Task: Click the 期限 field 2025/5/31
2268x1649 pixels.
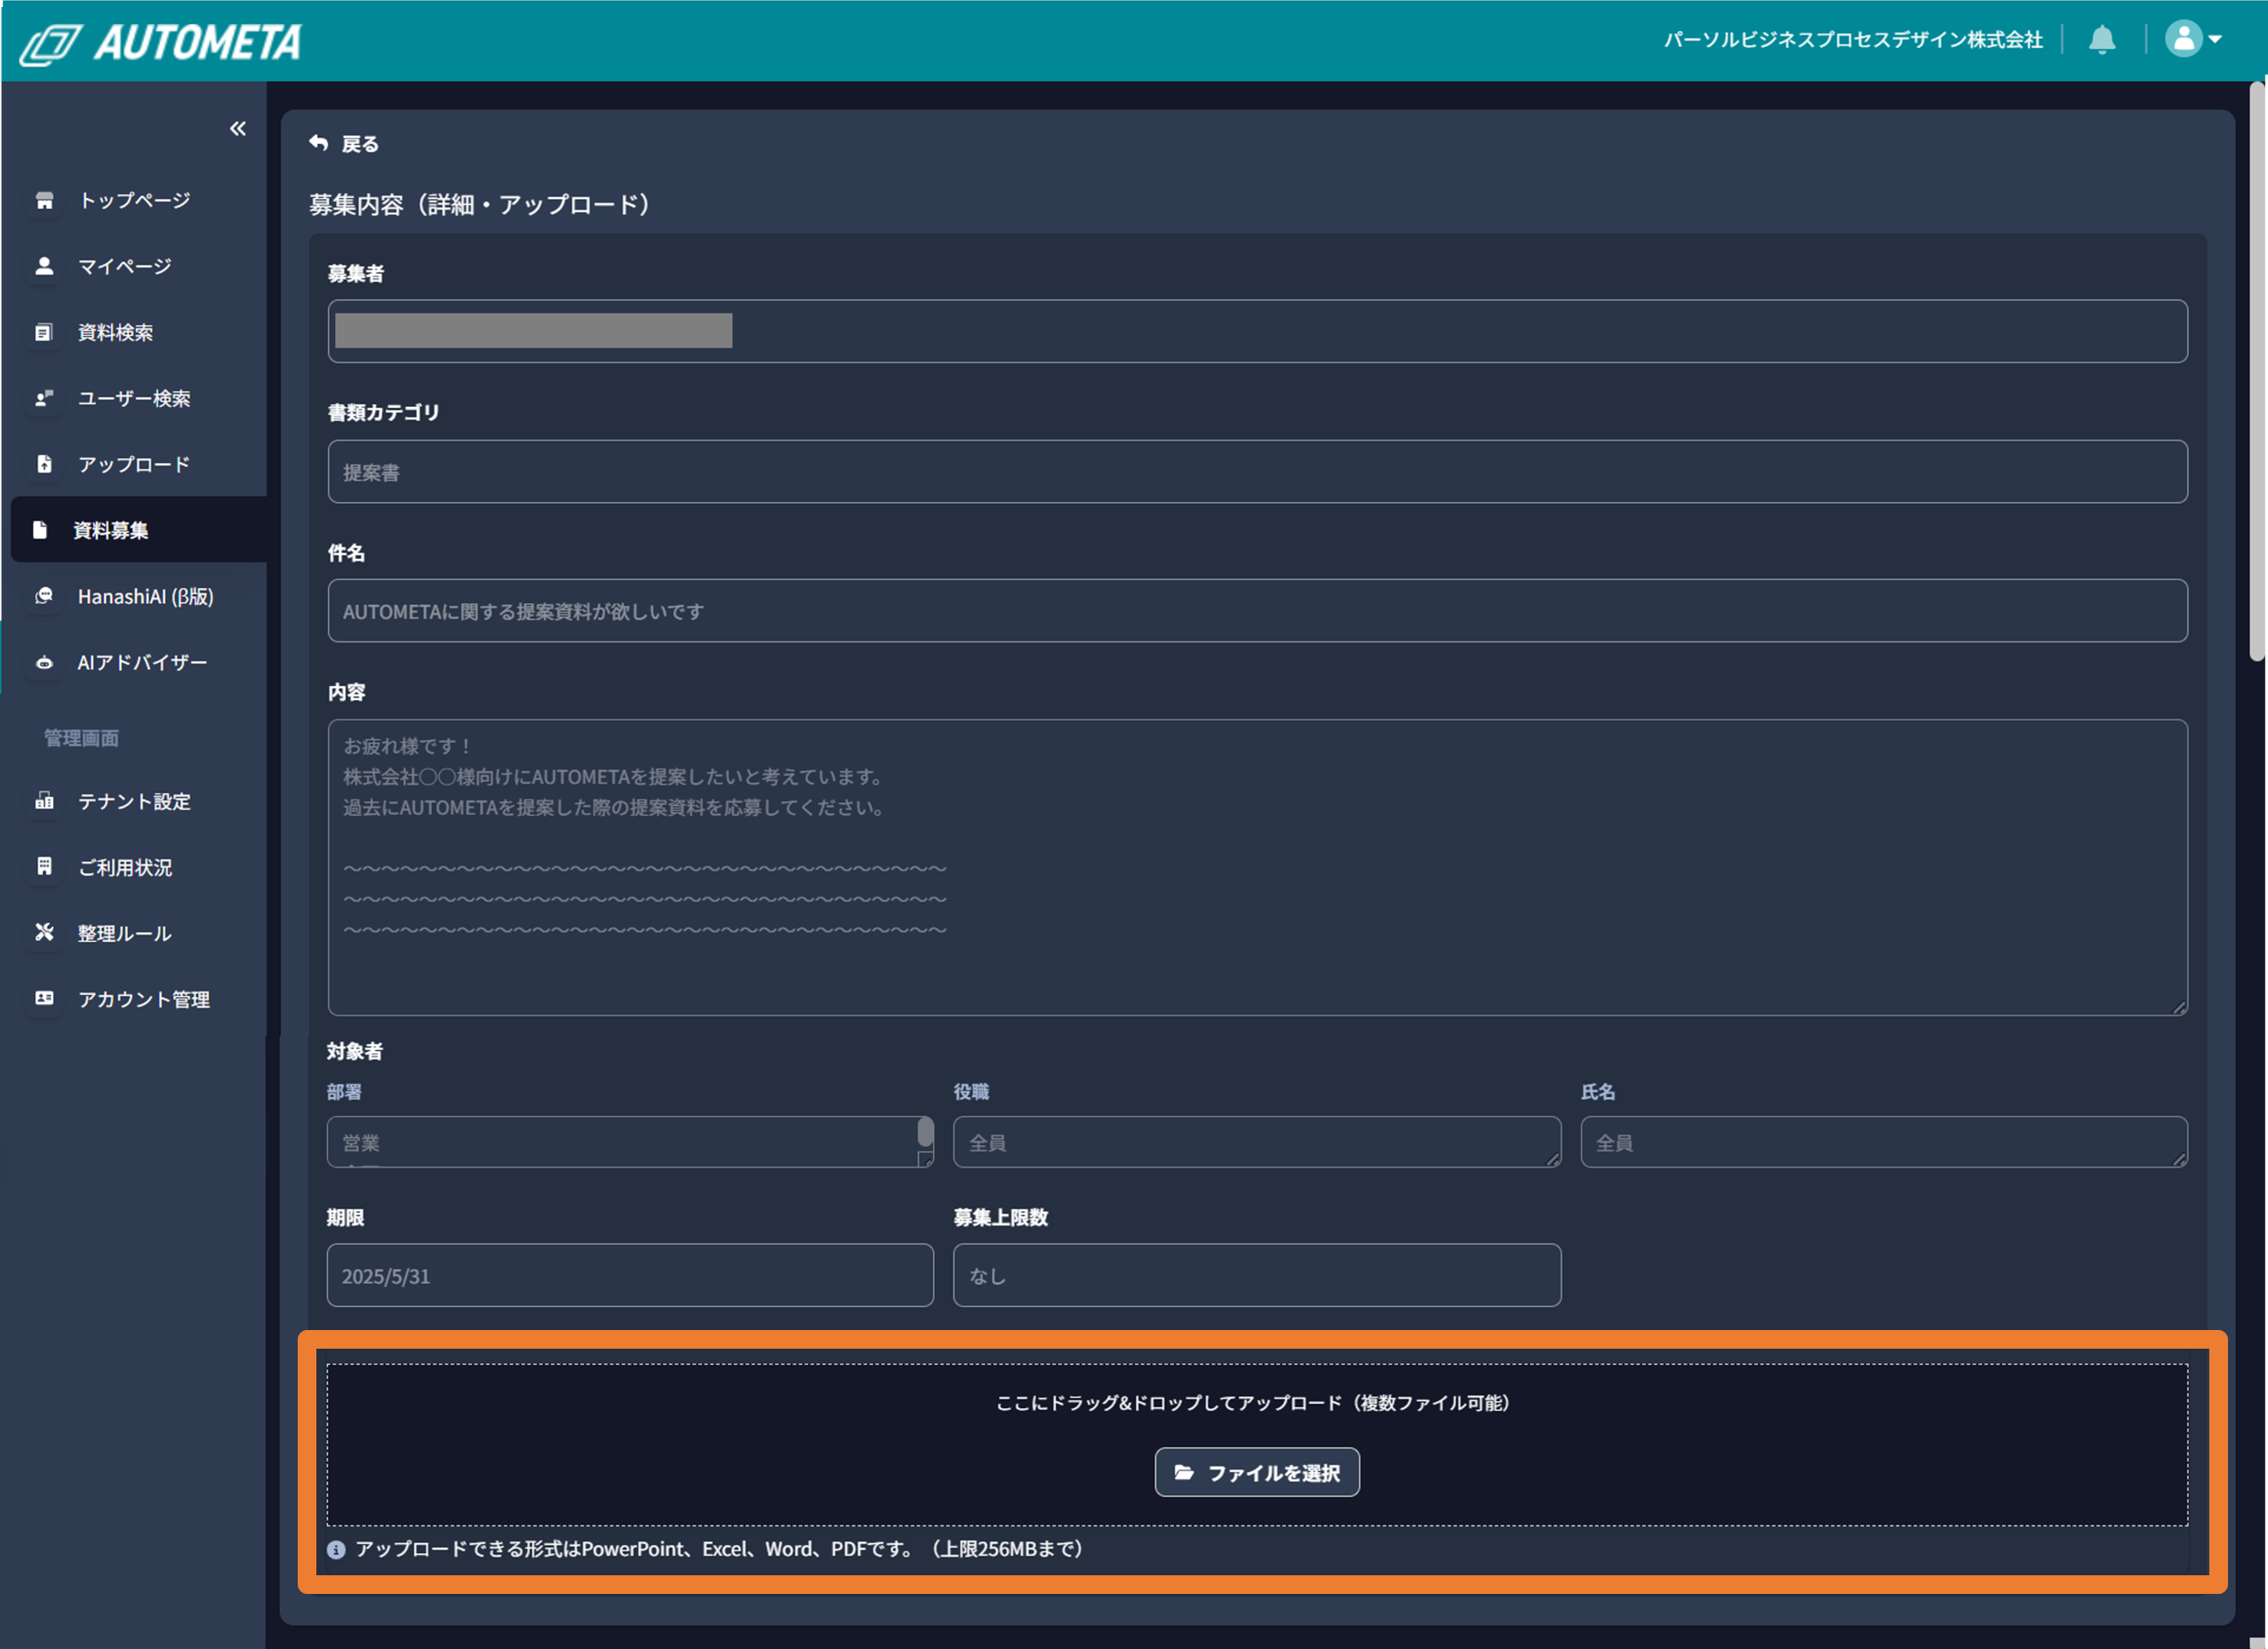Action: (x=630, y=1275)
